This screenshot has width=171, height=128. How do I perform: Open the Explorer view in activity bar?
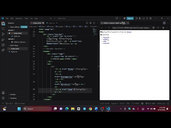3,23
